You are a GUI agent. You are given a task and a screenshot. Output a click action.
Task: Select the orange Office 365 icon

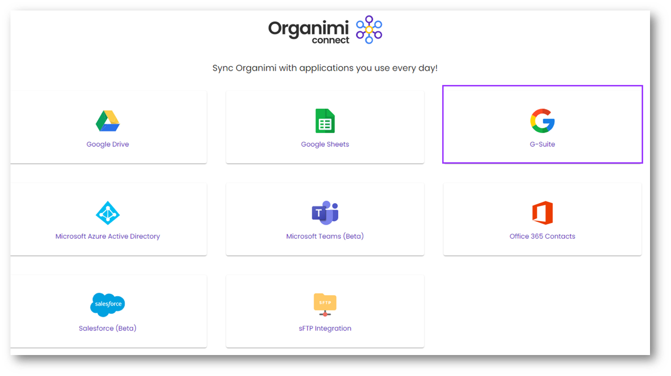tap(542, 213)
